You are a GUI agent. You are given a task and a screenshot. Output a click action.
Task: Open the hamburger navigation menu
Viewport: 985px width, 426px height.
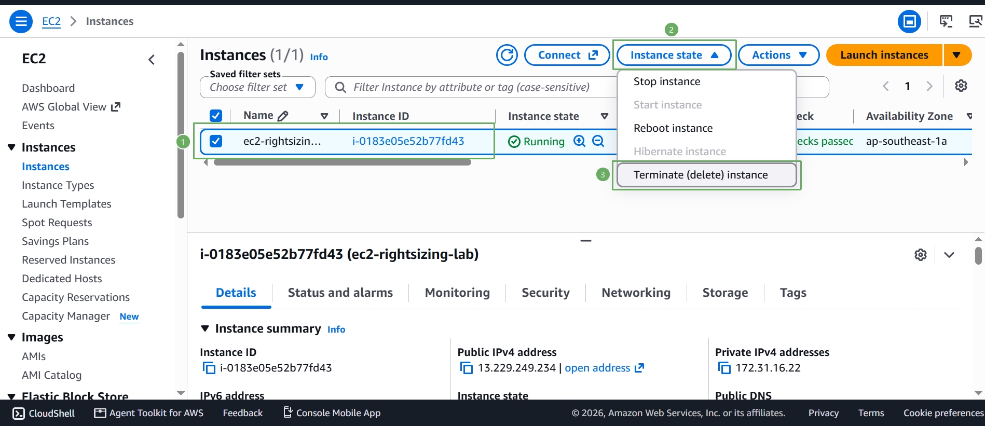(21, 21)
